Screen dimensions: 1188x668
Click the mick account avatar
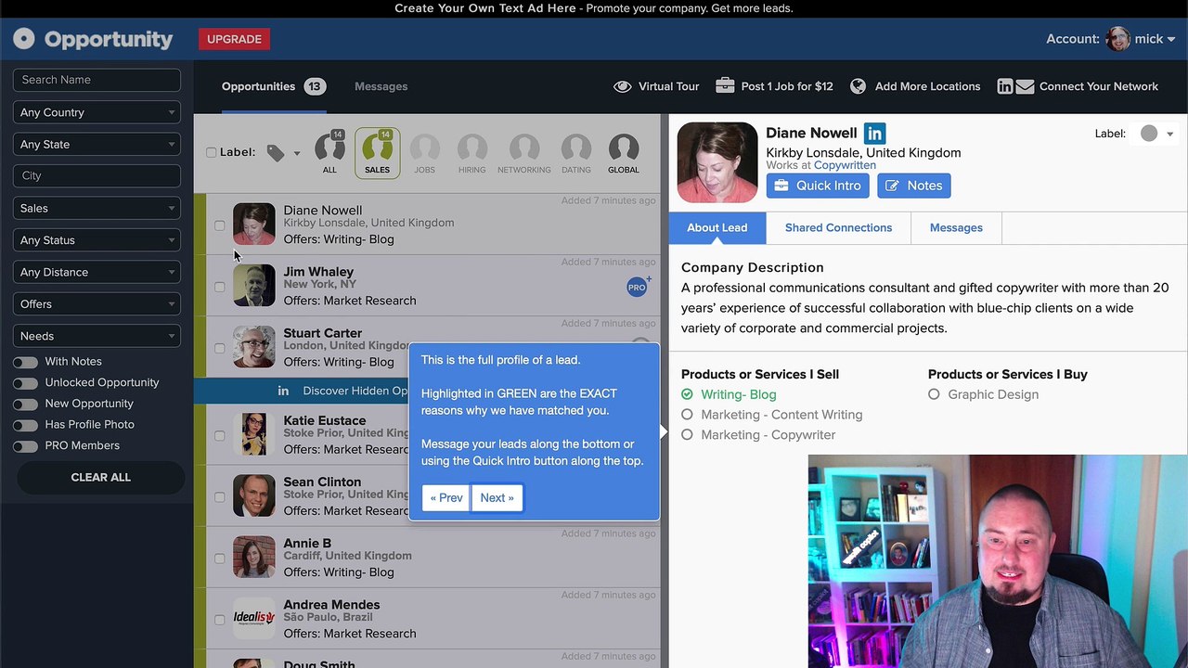tap(1117, 39)
